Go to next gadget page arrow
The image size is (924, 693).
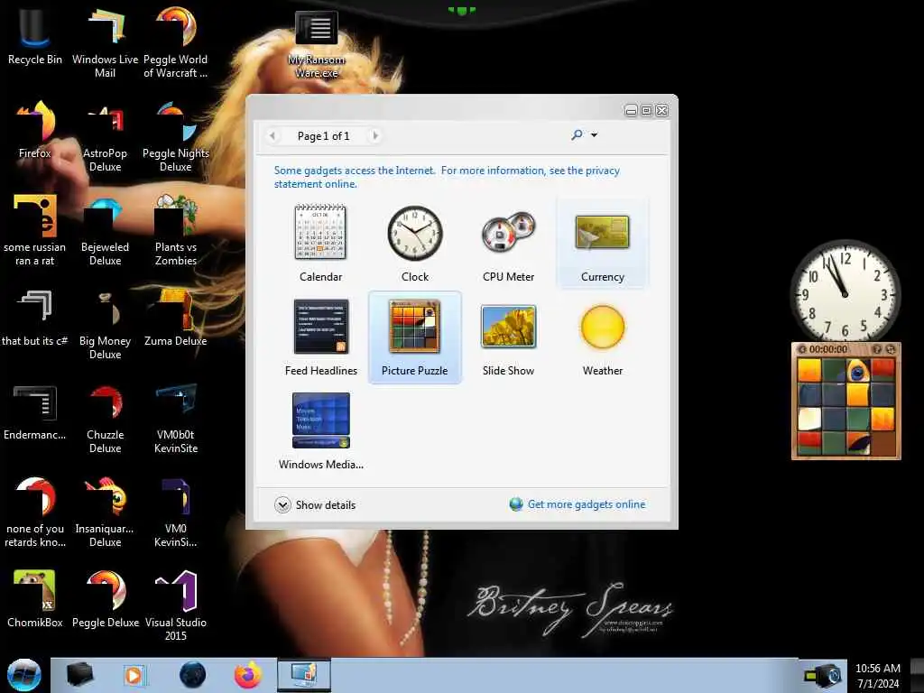(374, 135)
